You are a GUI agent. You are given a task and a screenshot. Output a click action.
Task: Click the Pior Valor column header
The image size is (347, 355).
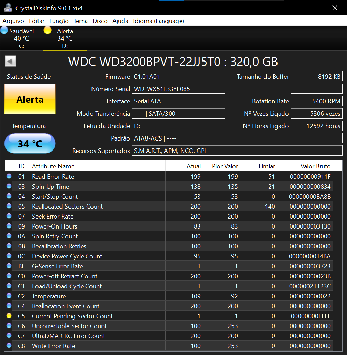click(x=221, y=166)
